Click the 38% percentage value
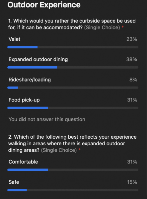Viewport: 147px width, 199px height. 132,59
